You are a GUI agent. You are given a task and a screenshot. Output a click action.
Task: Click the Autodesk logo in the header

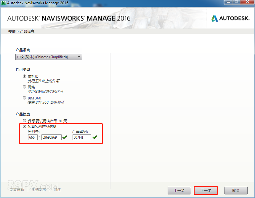(230, 18)
